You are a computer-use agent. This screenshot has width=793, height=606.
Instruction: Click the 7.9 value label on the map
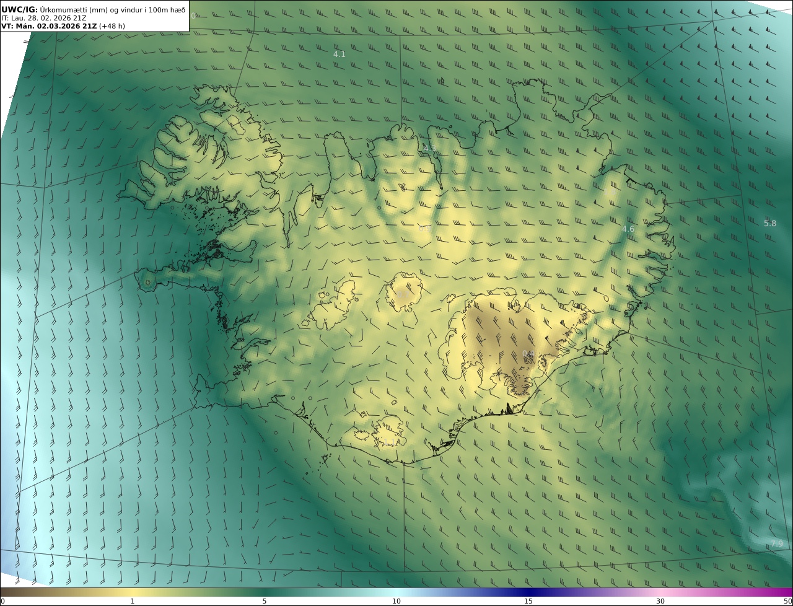[777, 544]
